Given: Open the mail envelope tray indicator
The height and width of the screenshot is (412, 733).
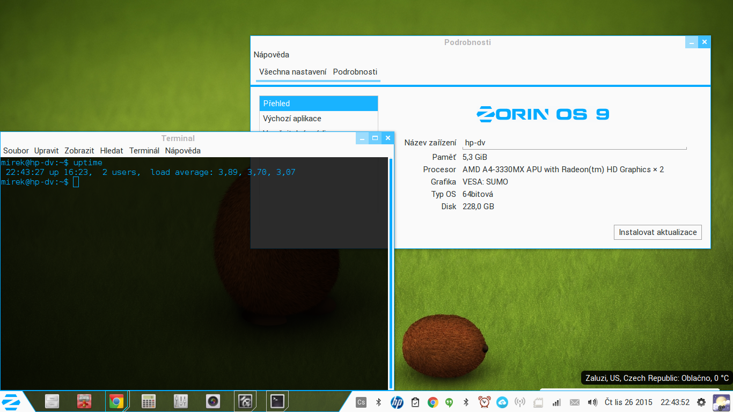Looking at the screenshot, I should click(575, 402).
